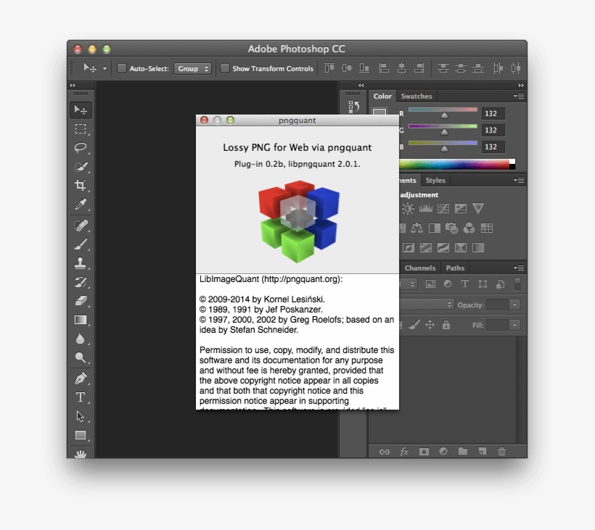The image size is (595, 530).
Task: Click the red R slider handle
Action: click(x=445, y=115)
